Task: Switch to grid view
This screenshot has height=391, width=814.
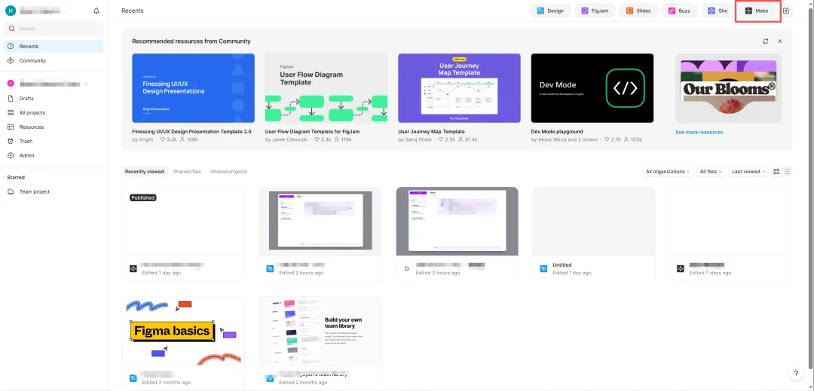Action: click(x=776, y=172)
